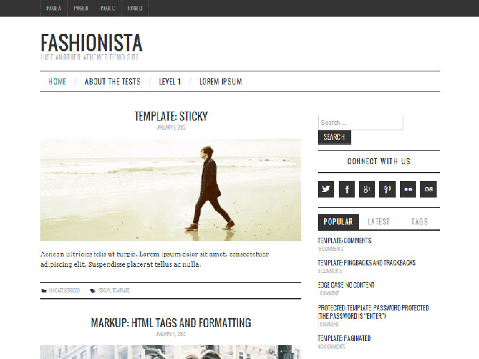
Task: Open the Facebook social icon
Action: 346,189
